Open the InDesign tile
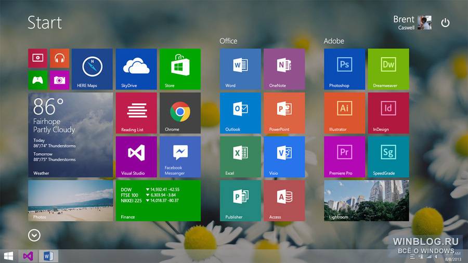Viewport: 468px width, 263px height. click(x=388, y=113)
